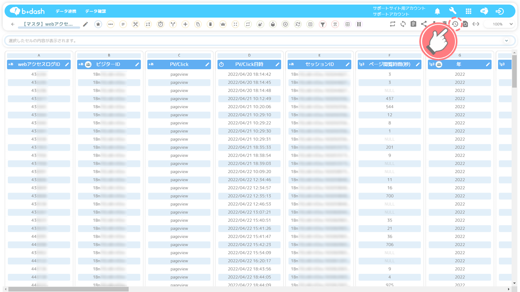Edit the PV/Click日時 column with pencil
This screenshot has height=292, width=520.
tap(277, 64)
